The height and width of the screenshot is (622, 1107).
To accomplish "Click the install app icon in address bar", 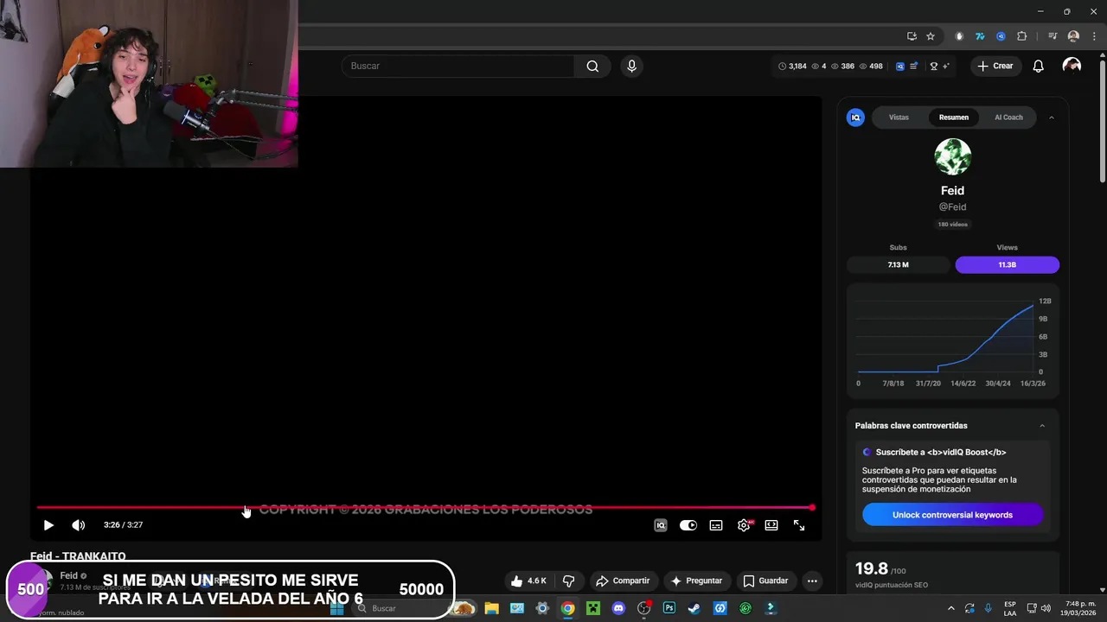I will point(912,36).
